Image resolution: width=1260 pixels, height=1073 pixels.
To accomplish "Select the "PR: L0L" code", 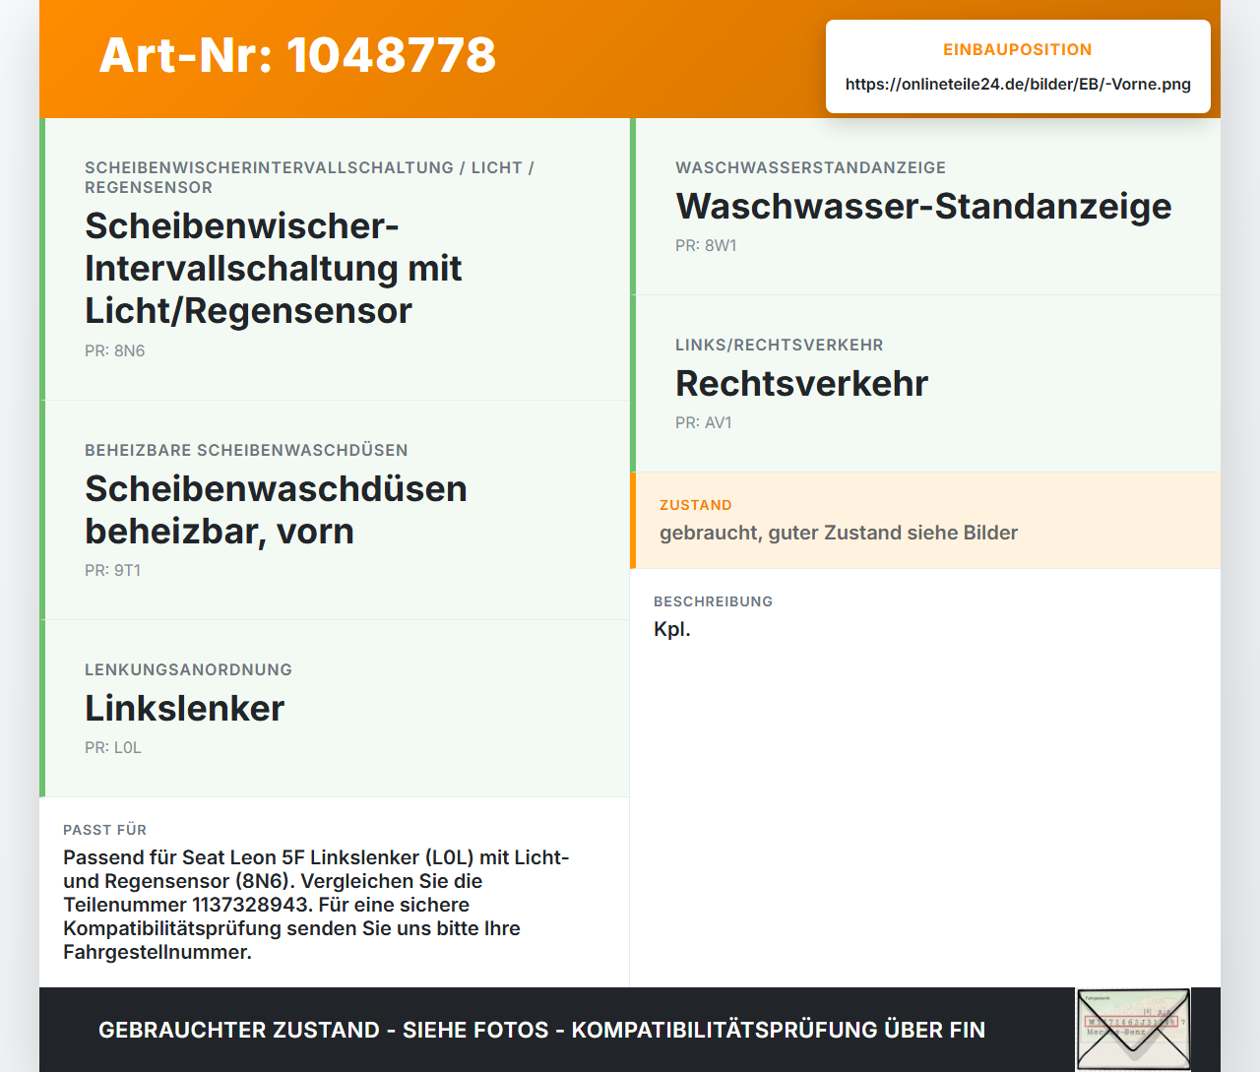I will (113, 747).
